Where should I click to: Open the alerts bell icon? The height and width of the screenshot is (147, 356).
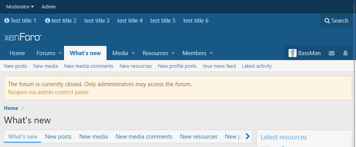coord(345,53)
